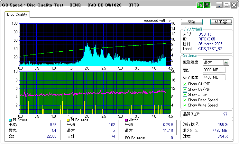Click the save screenshot floppy icon
The width and height of the screenshot is (239, 144).
coord(207,5)
